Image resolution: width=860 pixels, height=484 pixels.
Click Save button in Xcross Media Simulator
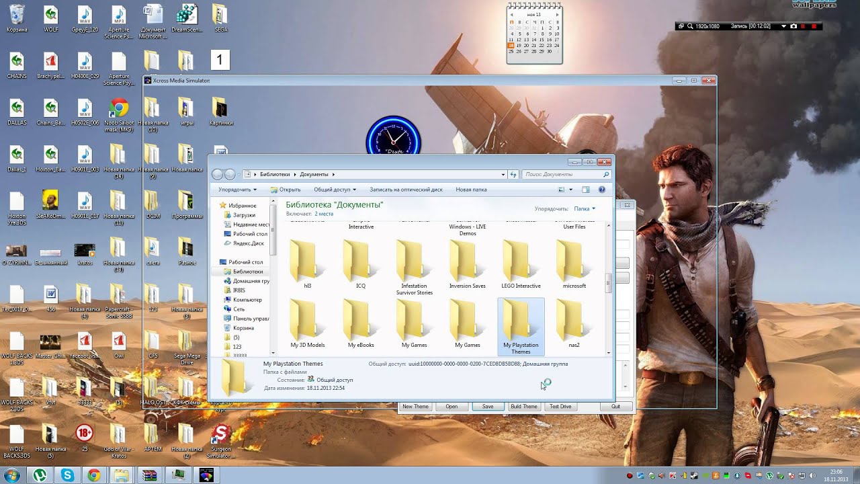(x=488, y=407)
